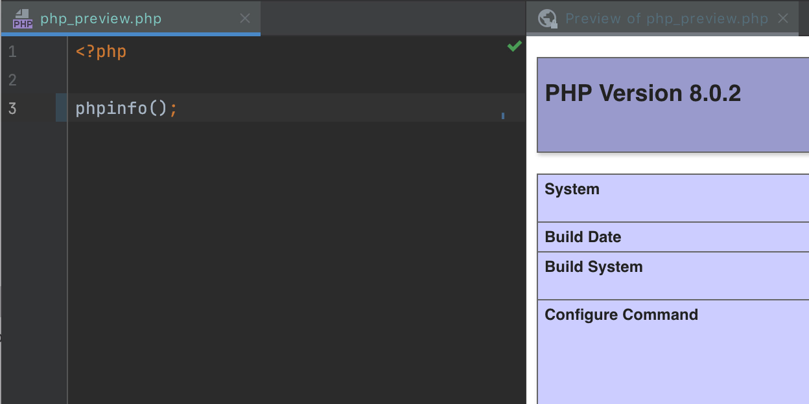Select the Configure Command row label
This screenshot has width=809, height=404.
coord(621,315)
